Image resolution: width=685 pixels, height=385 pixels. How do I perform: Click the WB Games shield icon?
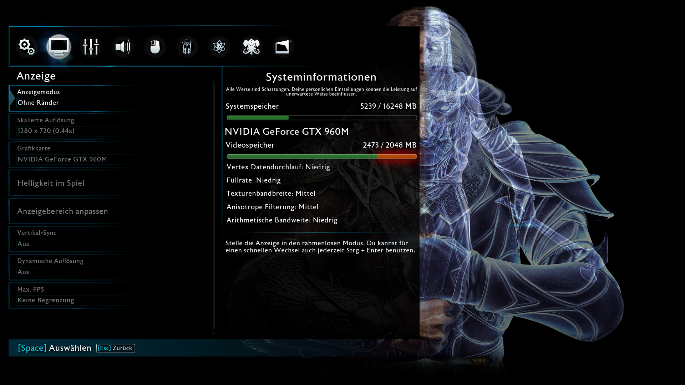(x=283, y=47)
